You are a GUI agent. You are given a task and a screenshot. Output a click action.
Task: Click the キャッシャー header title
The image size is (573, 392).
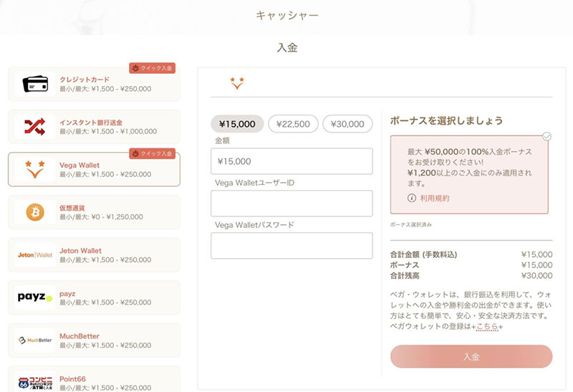287,15
